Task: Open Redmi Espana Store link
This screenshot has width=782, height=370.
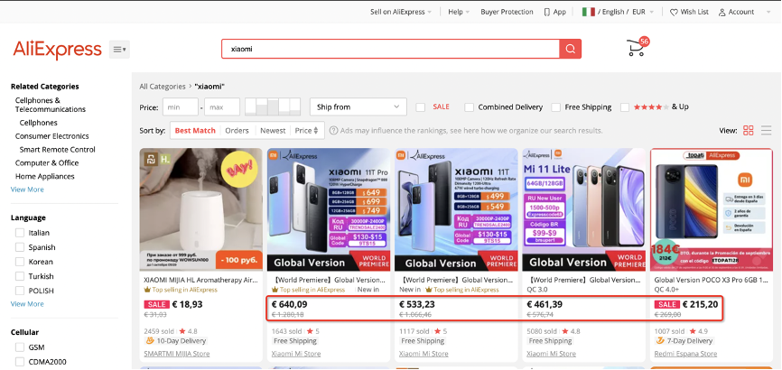Action: pos(685,354)
